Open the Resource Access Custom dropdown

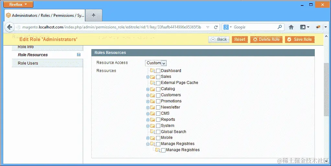pos(156,63)
